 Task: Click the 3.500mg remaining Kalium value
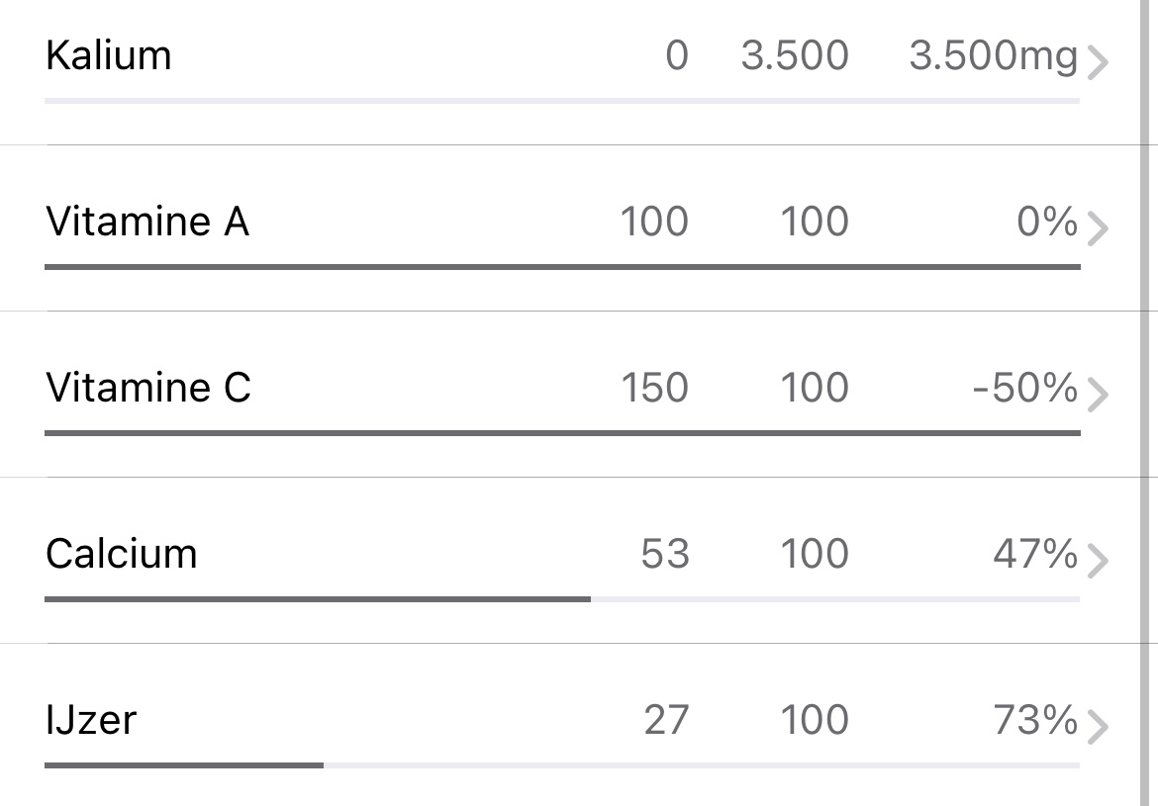tap(993, 56)
